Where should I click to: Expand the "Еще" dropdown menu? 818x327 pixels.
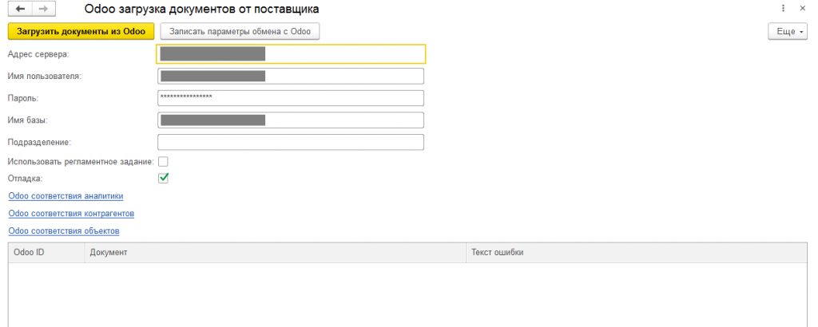pos(786,31)
